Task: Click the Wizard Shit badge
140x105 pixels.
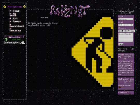Action: click(15, 37)
